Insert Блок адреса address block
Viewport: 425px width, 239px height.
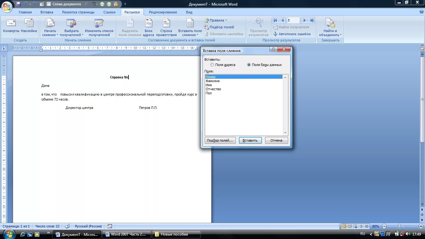(x=149, y=27)
